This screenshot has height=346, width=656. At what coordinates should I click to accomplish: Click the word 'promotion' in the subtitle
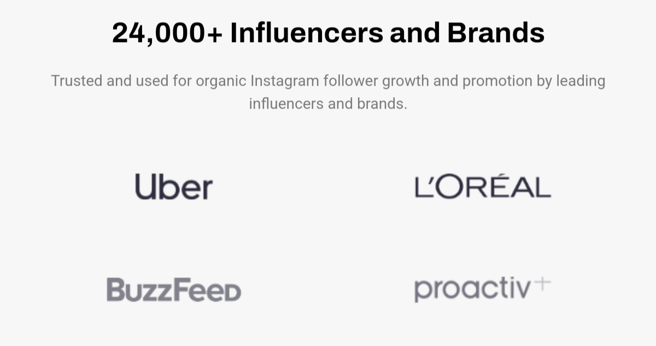497,81
